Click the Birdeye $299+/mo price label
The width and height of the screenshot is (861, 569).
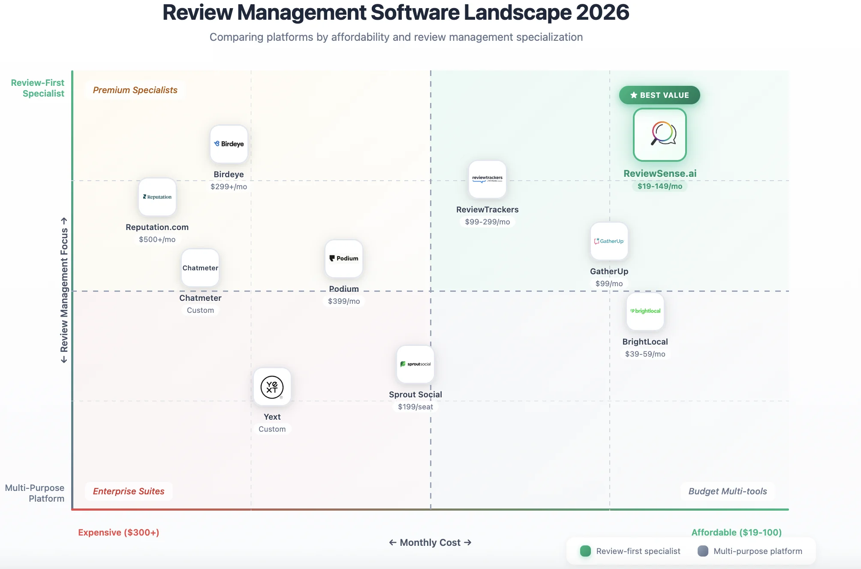pyautogui.click(x=229, y=187)
